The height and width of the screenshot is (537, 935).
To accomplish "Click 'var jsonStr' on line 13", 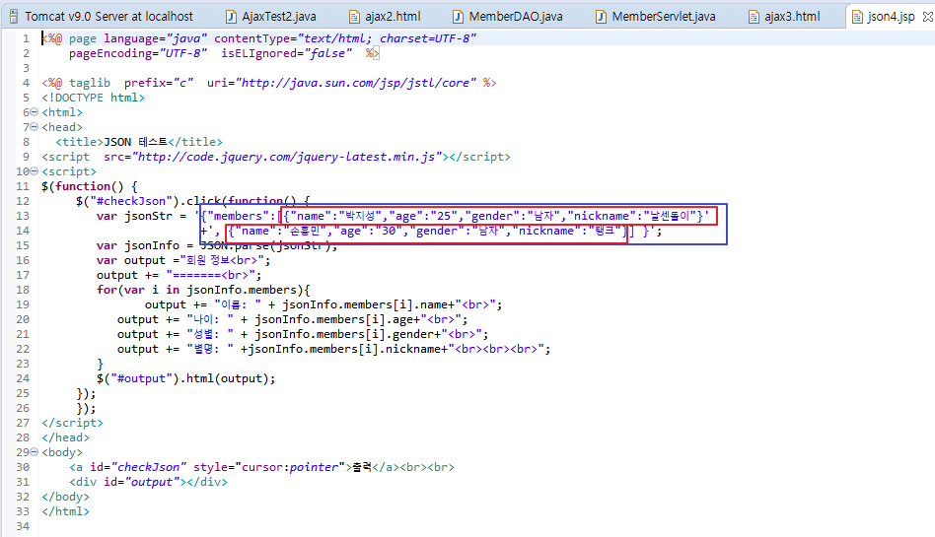I will (x=134, y=216).
